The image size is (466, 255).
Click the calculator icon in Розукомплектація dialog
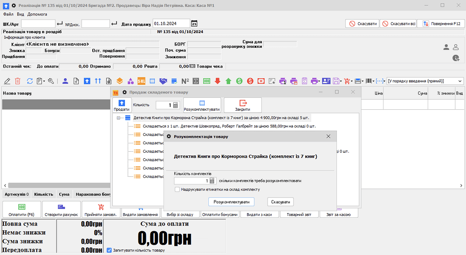point(212,181)
